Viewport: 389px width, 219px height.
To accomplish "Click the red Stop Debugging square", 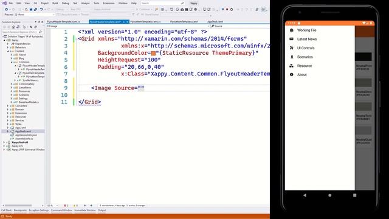I will point(227,10).
